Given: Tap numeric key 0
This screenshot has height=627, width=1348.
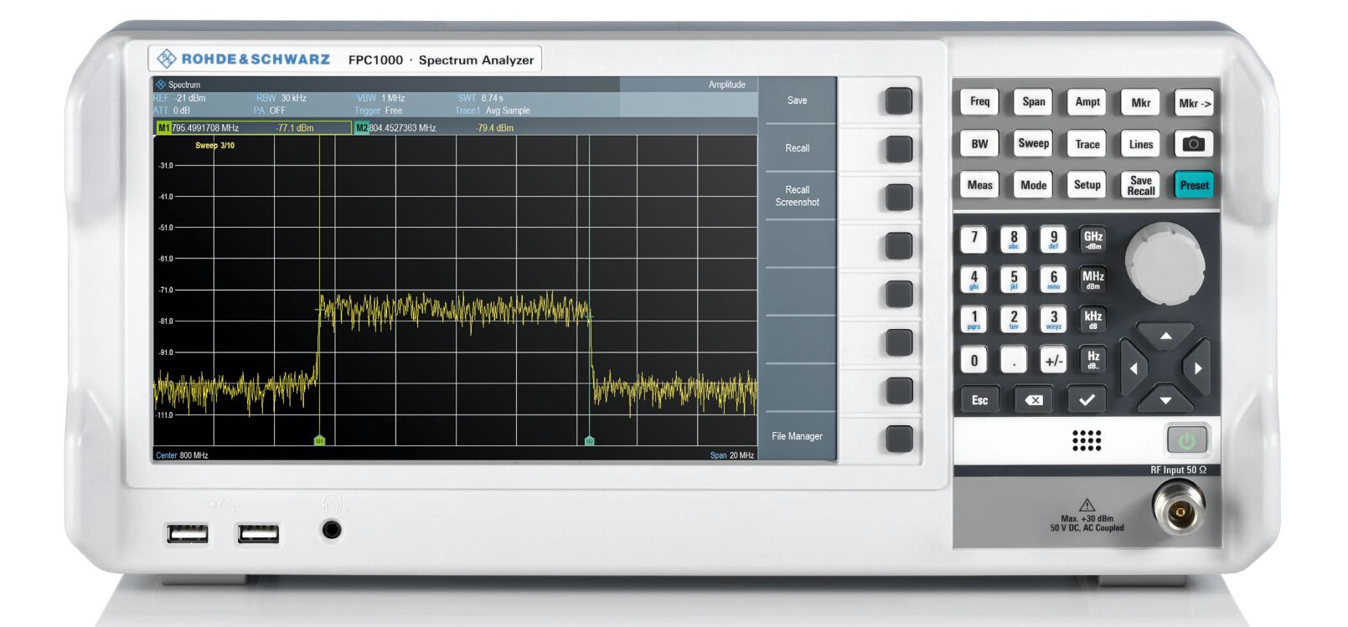Looking at the screenshot, I should pyautogui.click(x=974, y=361).
